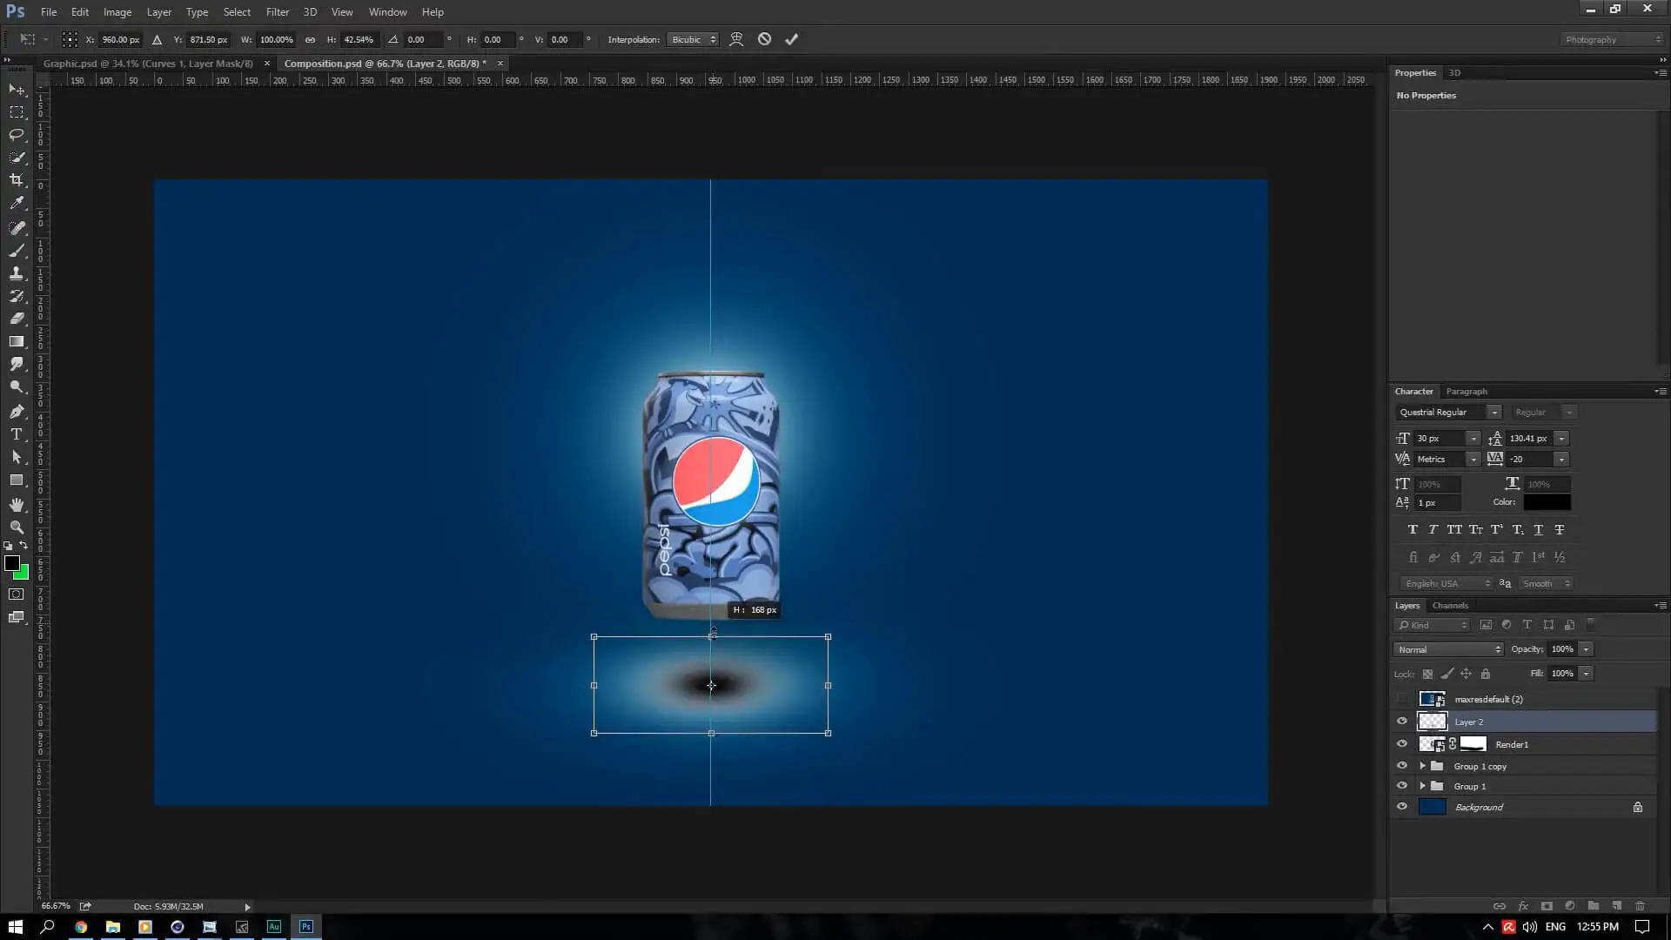1671x940 pixels.
Task: Select the Zoom tool
Action: pos(17,527)
